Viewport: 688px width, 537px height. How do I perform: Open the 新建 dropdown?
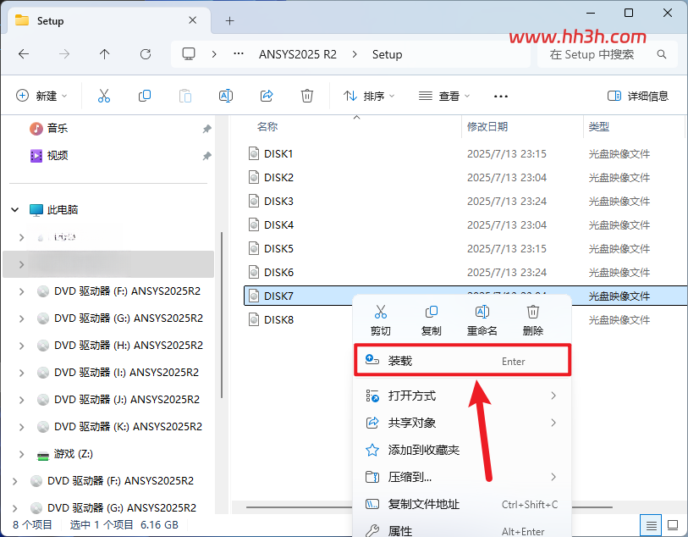pos(41,96)
